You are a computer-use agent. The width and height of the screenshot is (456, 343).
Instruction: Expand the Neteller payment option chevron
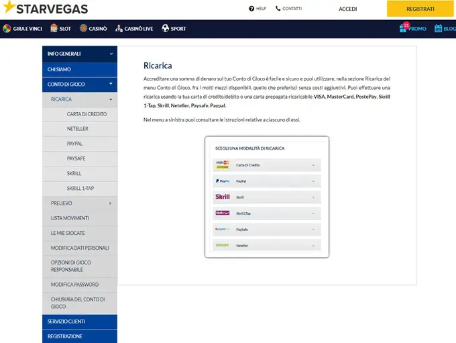pos(313,246)
